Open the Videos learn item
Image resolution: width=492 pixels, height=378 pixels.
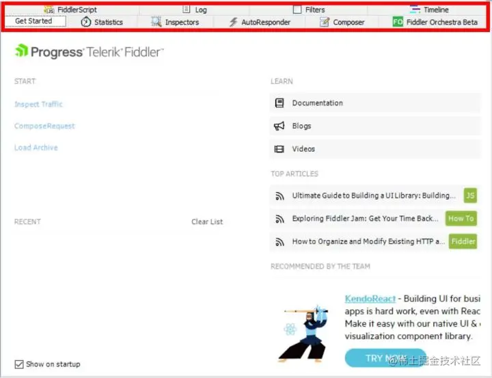(375, 149)
